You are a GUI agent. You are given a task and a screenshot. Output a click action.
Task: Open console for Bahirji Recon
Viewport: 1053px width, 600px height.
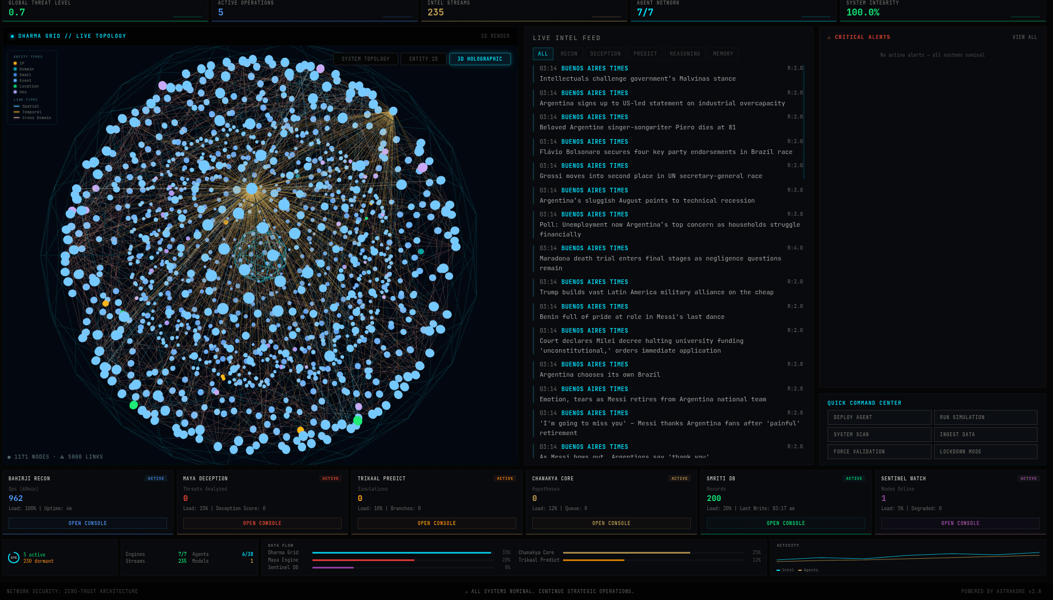[x=88, y=523]
